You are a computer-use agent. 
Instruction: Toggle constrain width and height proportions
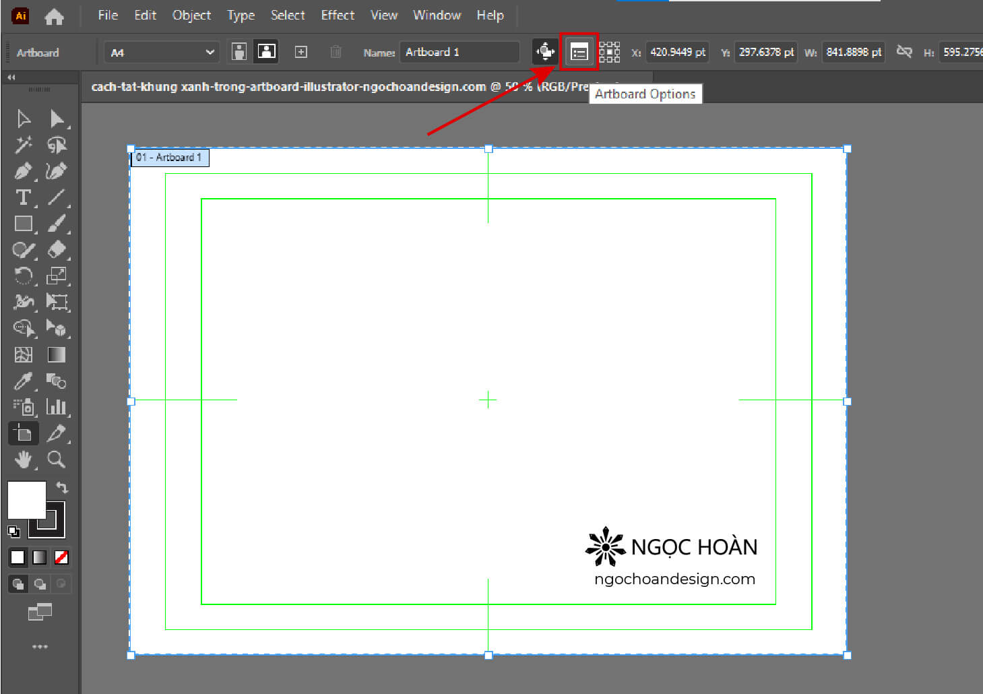(904, 52)
